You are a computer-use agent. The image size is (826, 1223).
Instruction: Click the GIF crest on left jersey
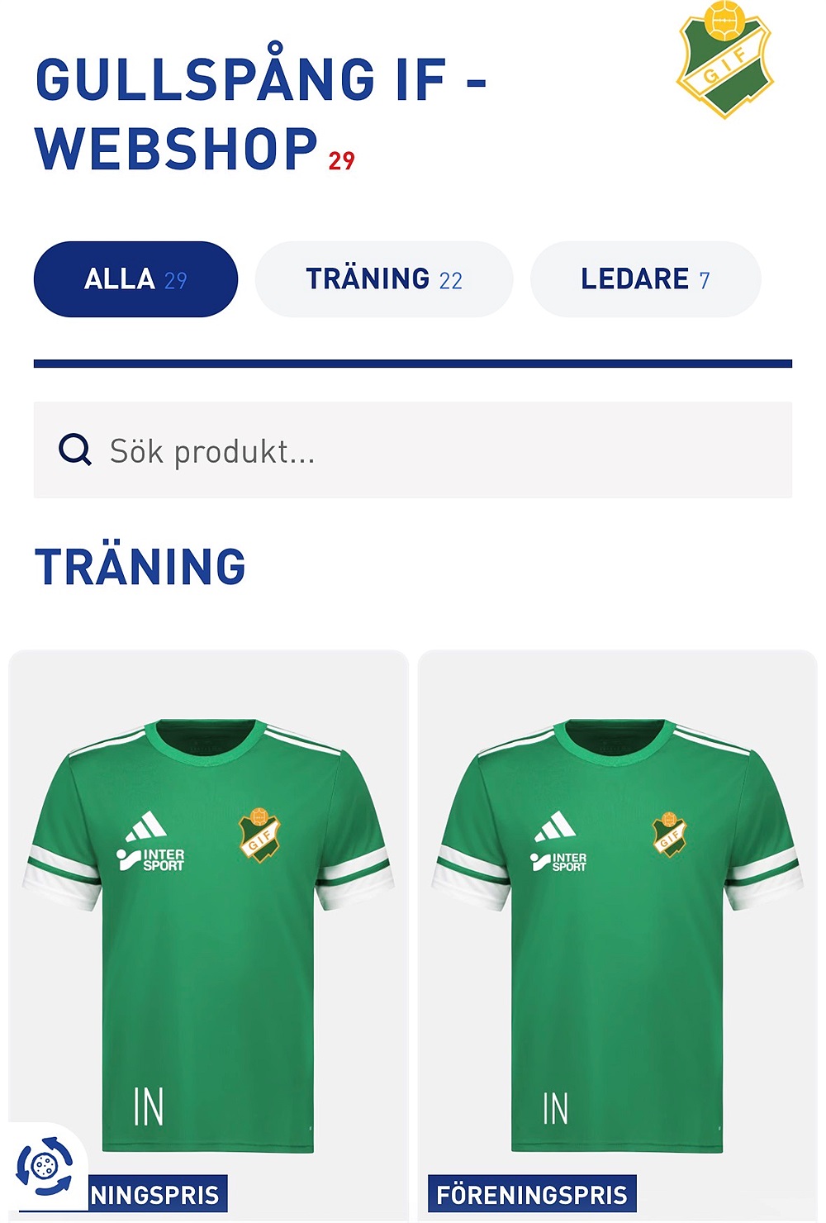(259, 835)
